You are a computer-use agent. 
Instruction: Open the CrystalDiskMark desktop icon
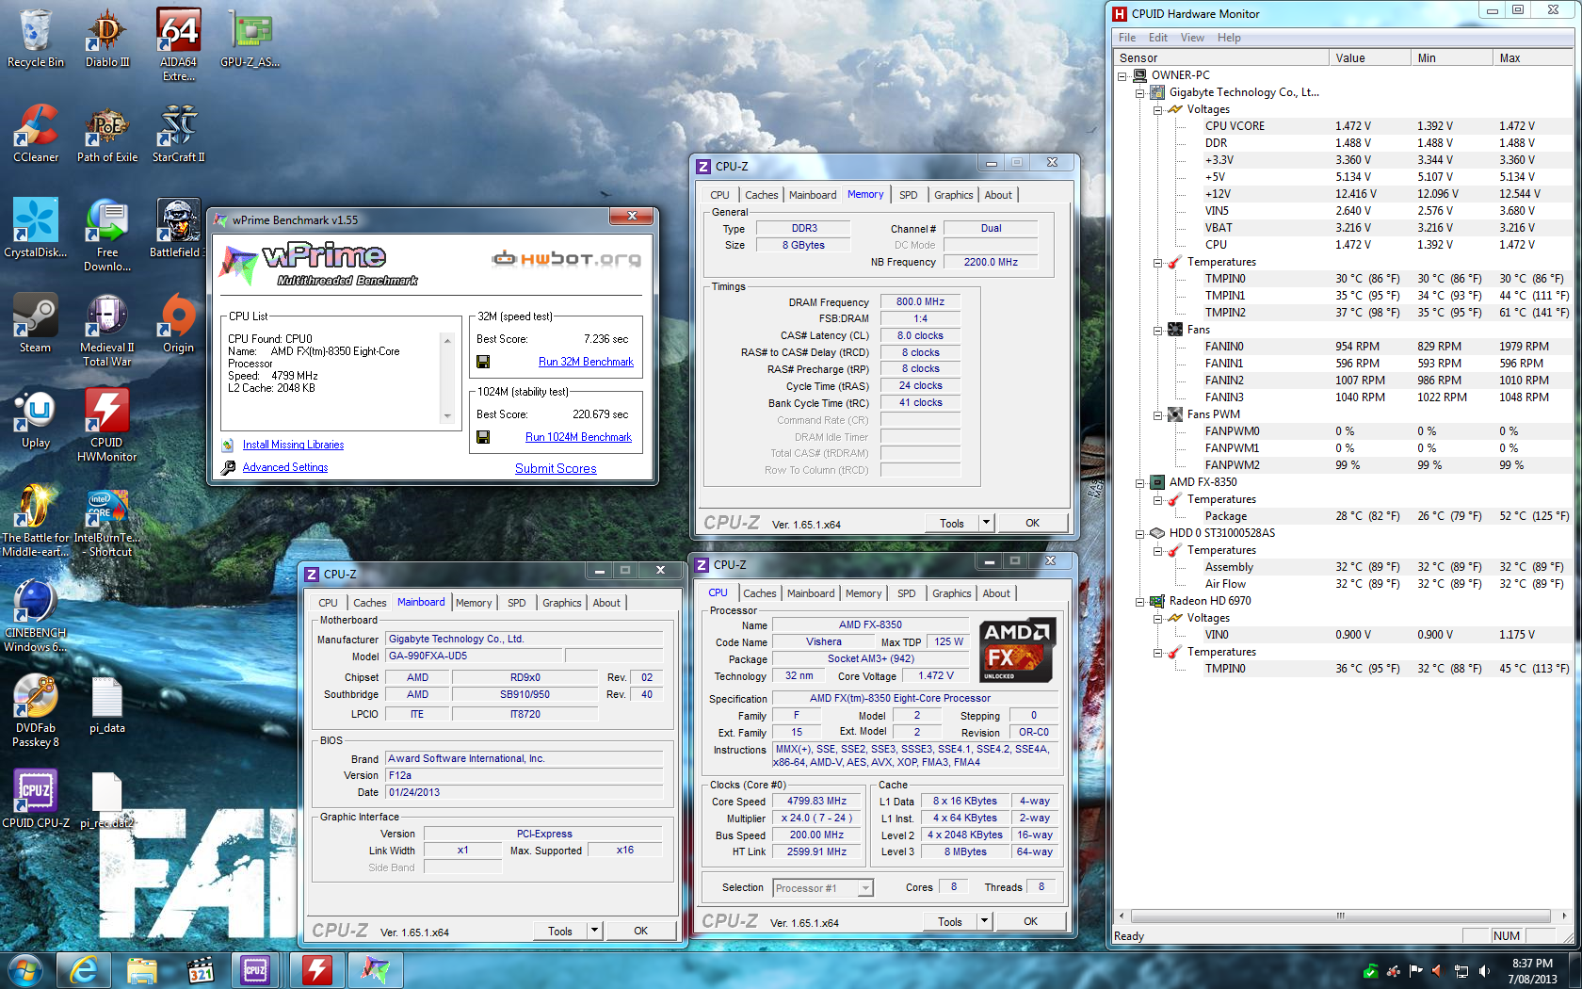pos(36,228)
